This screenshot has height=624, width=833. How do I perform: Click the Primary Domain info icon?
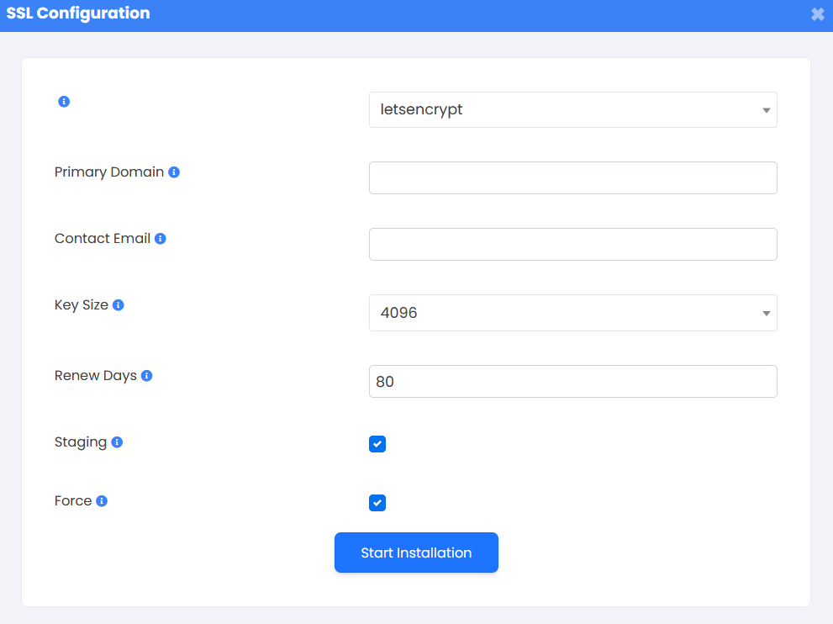pos(174,172)
